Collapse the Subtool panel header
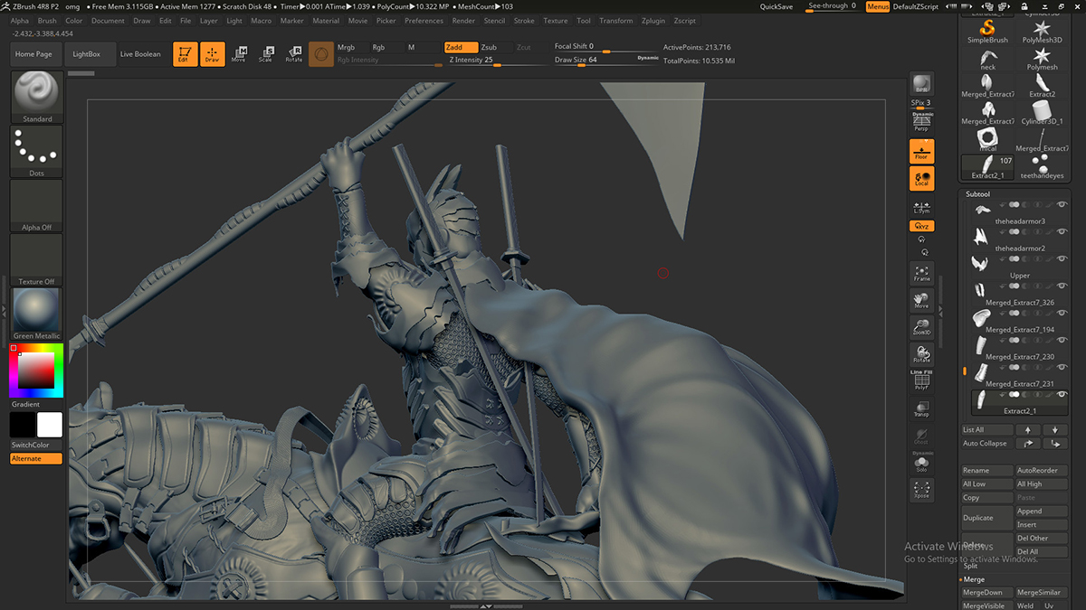The image size is (1086, 610). [x=978, y=194]
